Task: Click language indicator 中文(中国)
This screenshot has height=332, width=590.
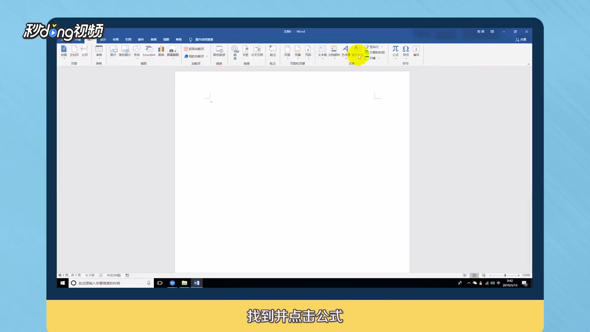Action: tap(113, 275)
